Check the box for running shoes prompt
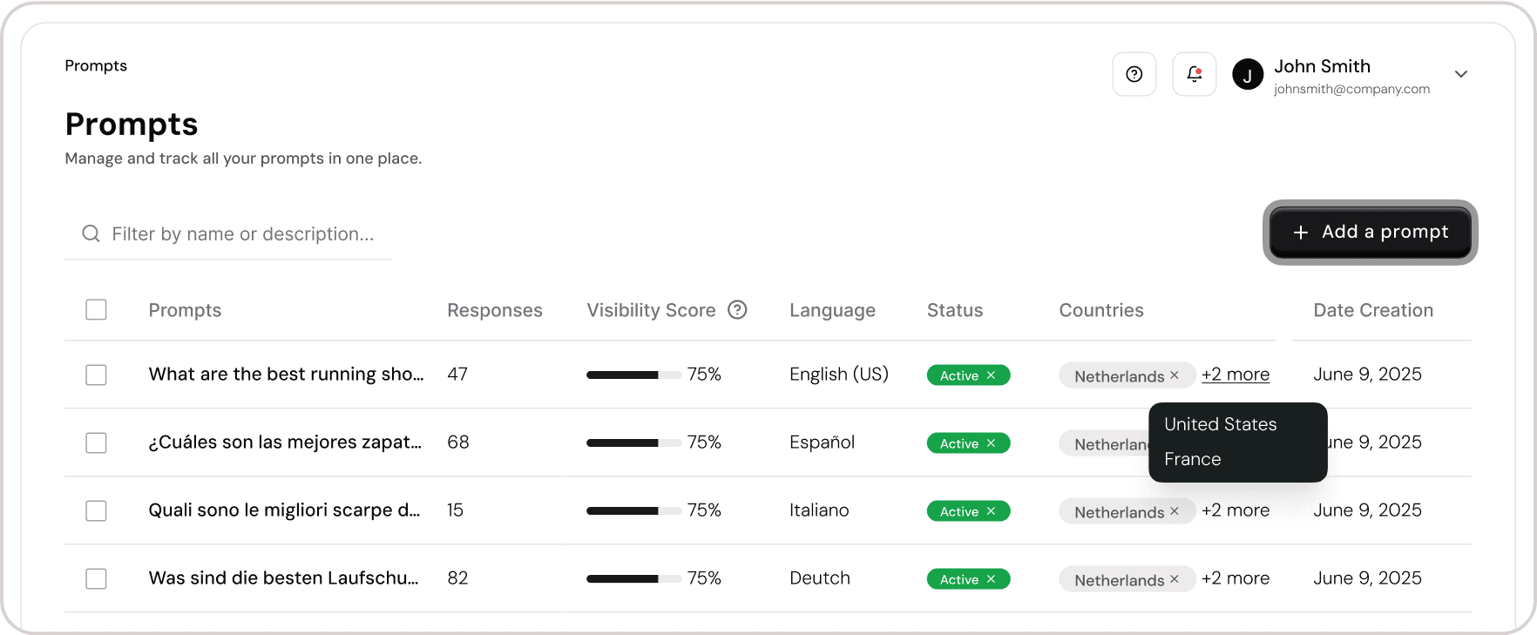The height and width of the screenshot is (635, 1537). (x=96, y=375)
